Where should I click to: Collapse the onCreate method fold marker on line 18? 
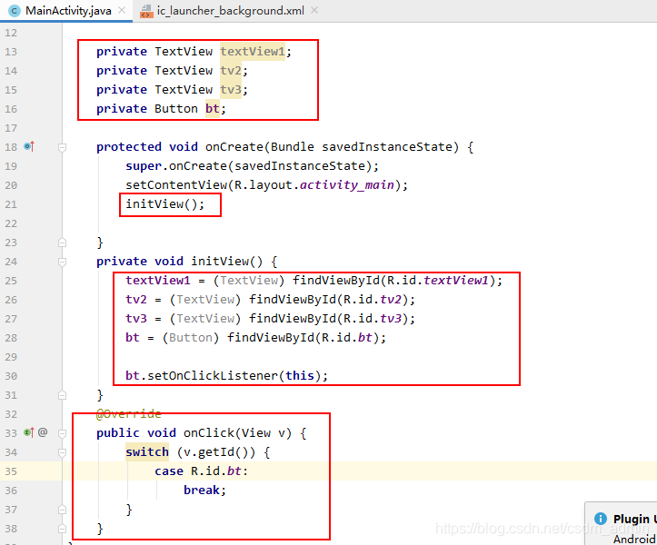point(62,147)
